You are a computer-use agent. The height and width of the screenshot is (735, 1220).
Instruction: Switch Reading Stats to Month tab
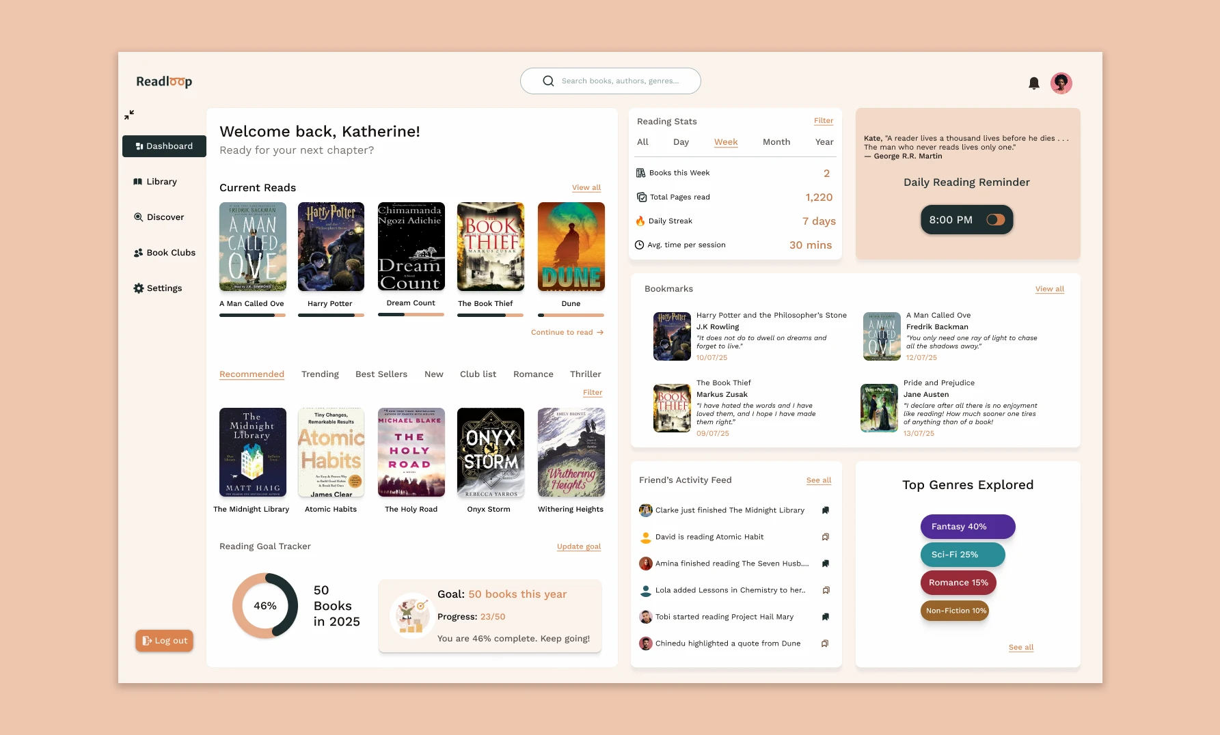click(776, 142)
